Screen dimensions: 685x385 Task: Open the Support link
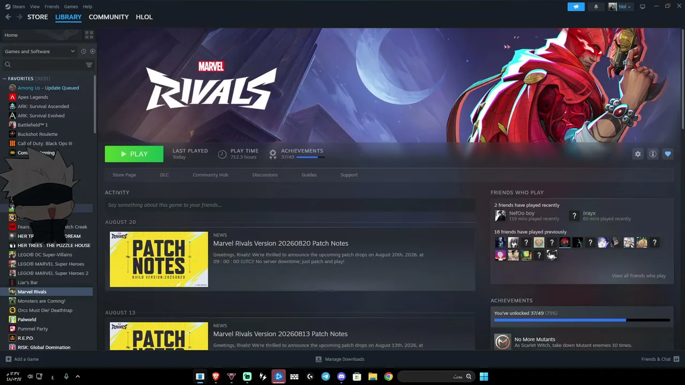(x=349, y=175)
